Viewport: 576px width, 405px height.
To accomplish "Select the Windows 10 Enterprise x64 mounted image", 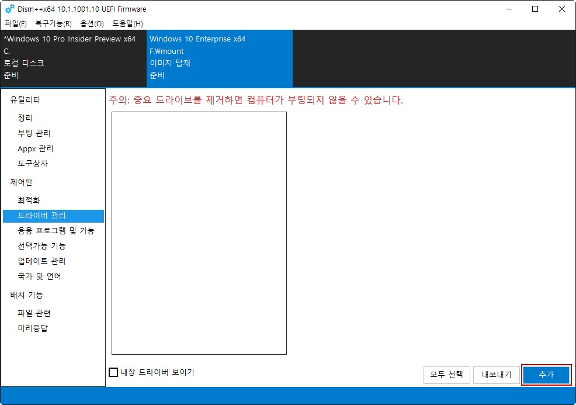I will click(220, 58).
